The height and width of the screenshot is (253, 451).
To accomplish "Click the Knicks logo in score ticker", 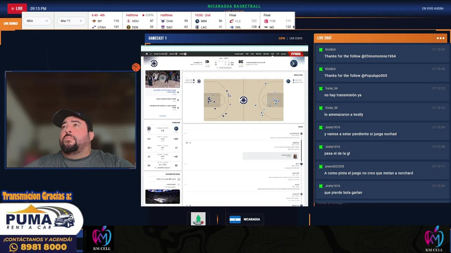I will pyautogui.click(x=94, y=21).
